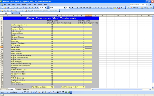Viewport: 154px width, 96px height.
Task: Toggle Italic formatting
Action: [75, 7]
